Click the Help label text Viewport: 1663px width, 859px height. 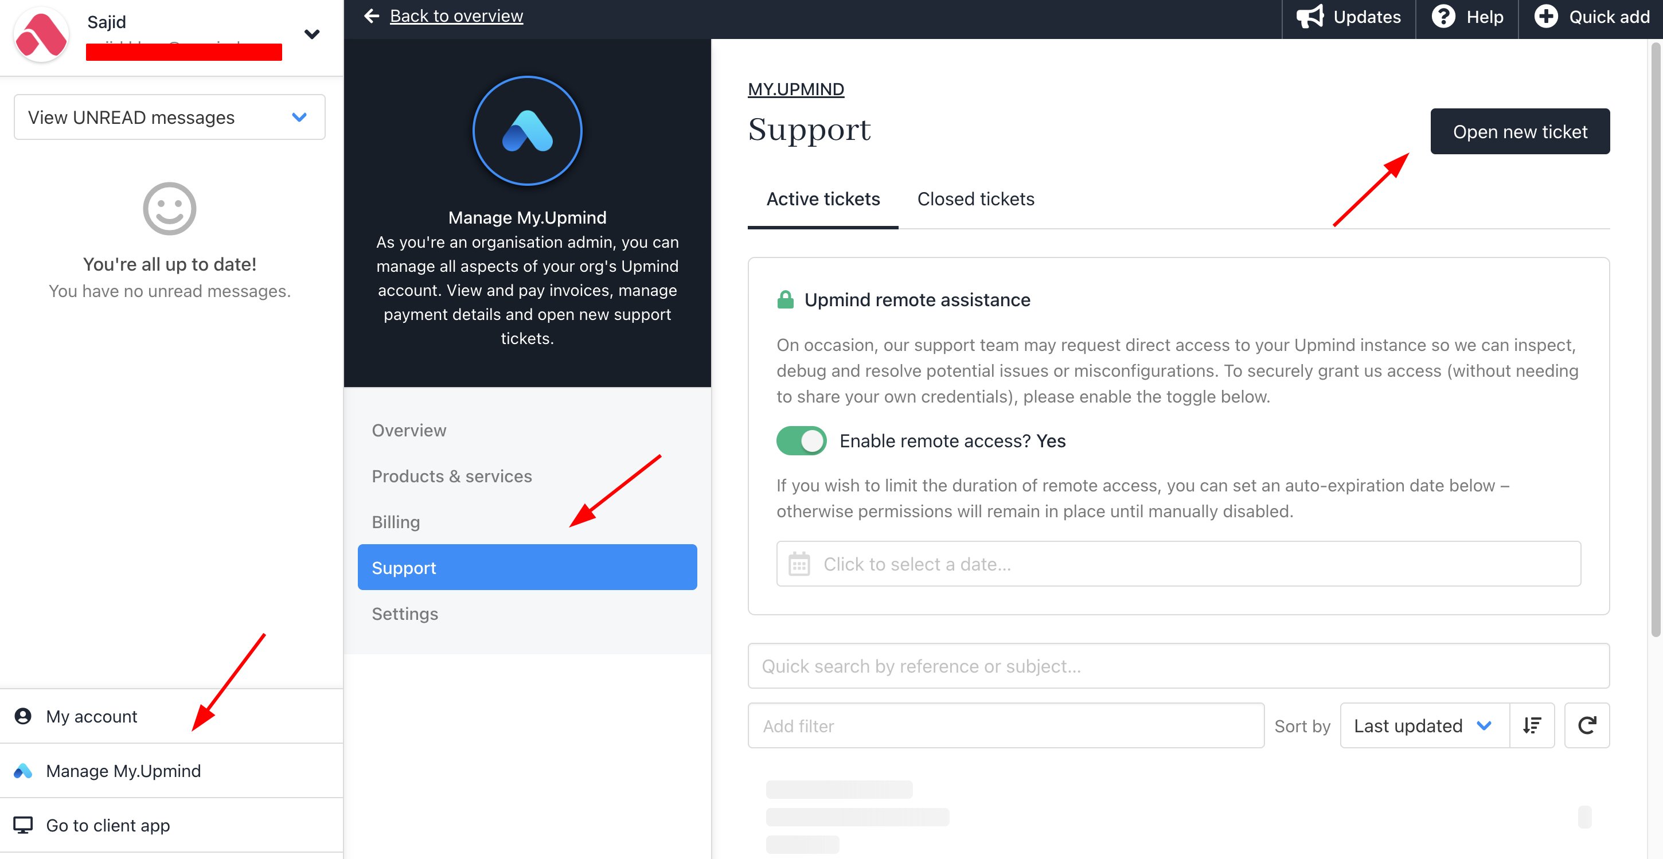1484,17
